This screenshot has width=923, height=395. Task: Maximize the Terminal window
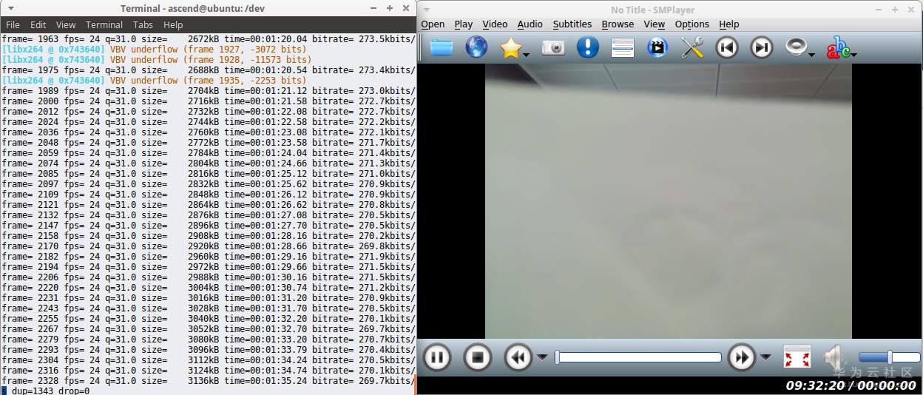tap(390, 8)
